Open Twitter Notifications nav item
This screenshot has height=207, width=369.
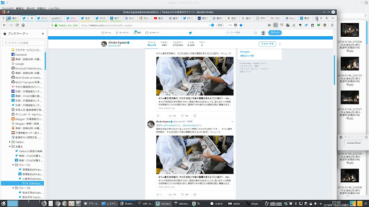137,33
